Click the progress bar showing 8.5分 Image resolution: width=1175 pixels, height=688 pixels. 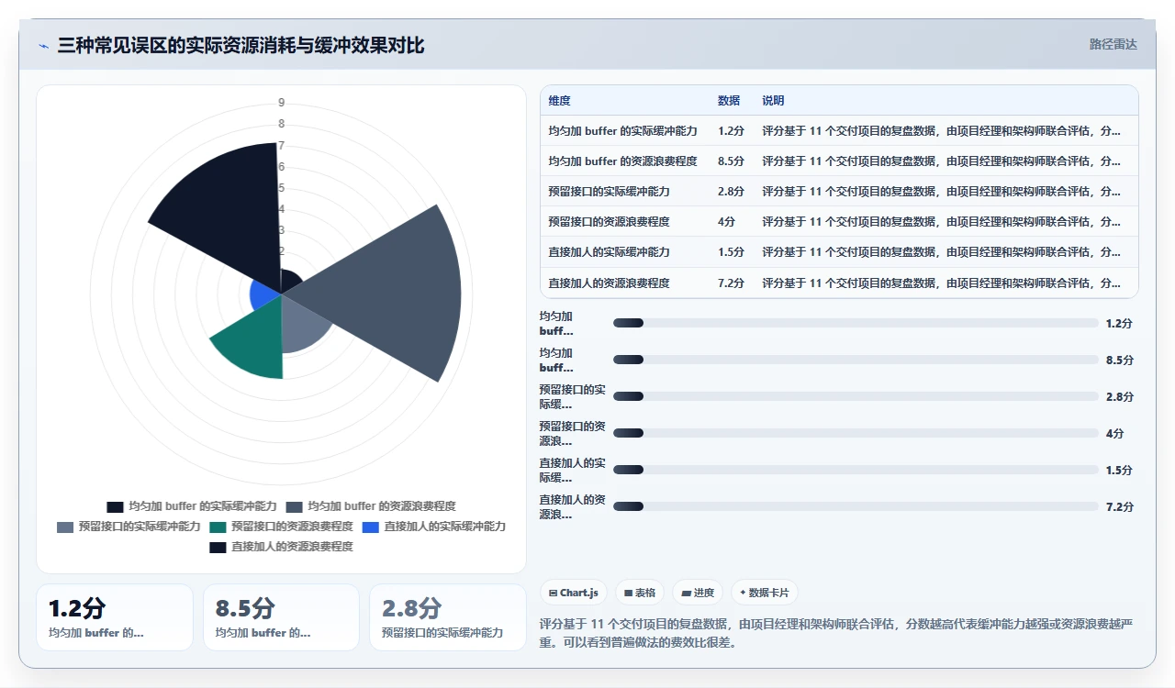pos(856,360)
